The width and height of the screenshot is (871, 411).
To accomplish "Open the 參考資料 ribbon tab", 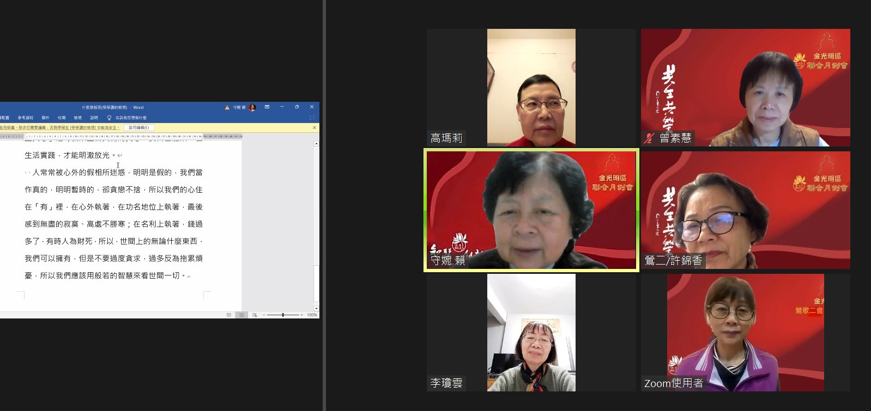I will pos(25,118).
